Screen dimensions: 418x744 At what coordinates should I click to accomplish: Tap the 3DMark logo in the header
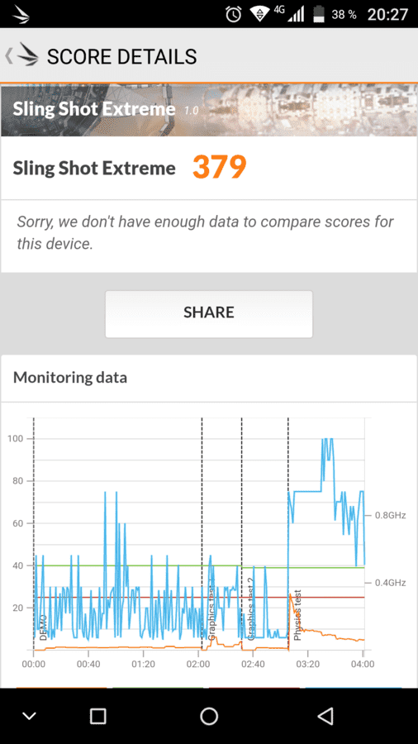(28, 56)
